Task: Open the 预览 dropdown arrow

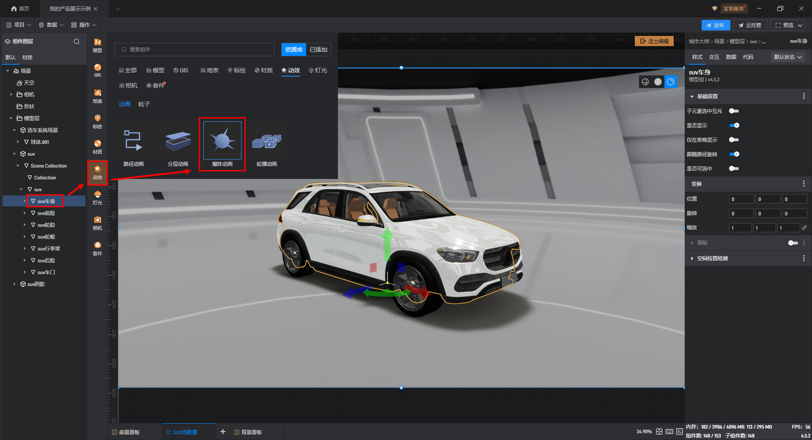Action: [800, 25]
